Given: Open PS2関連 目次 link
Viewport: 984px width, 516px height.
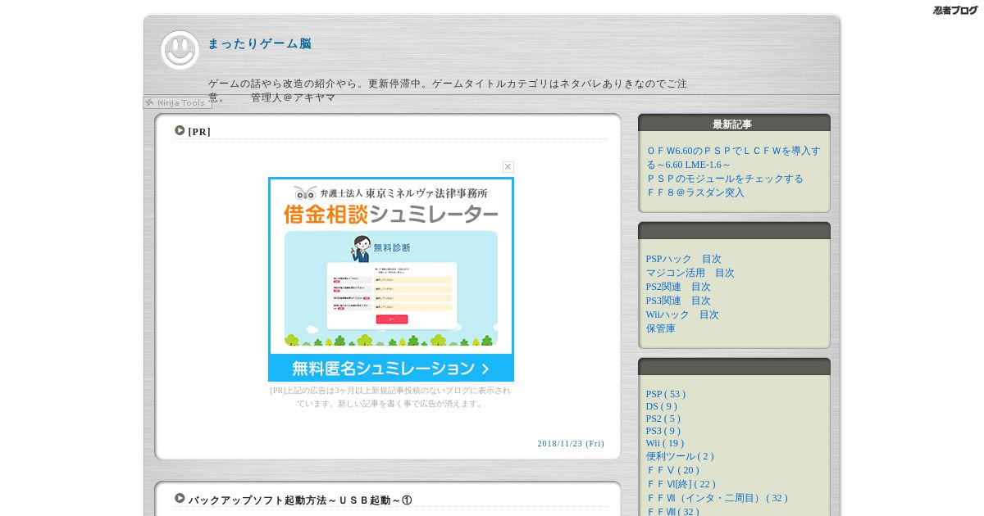Looking at the screenshot, I should [678, 287].
